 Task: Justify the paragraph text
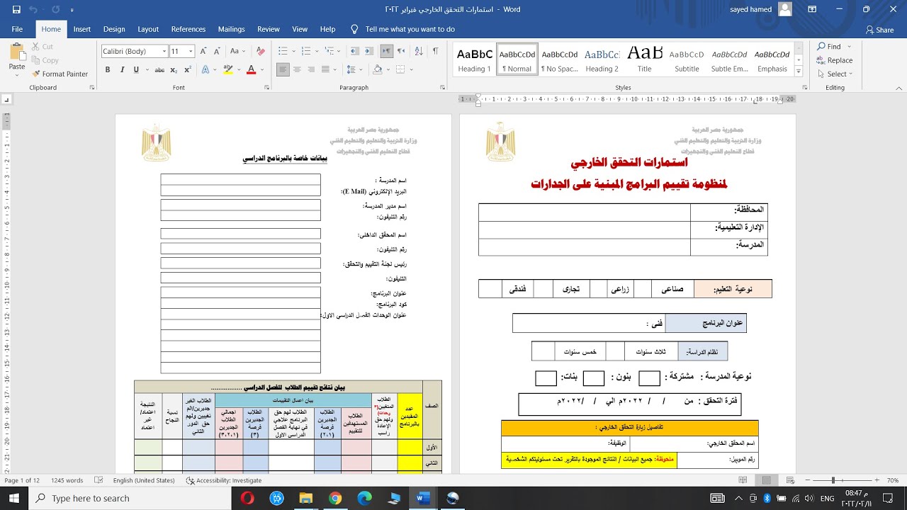click(x=326, y=69)
